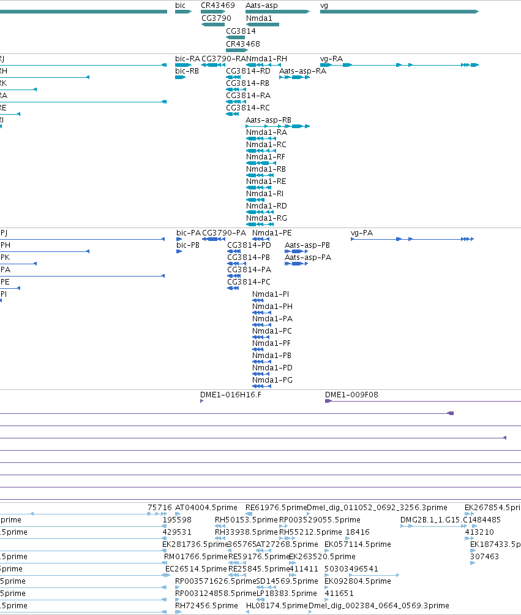Select the LP18383.5prime EST label
521x615 pixels.
coord(287,594)
